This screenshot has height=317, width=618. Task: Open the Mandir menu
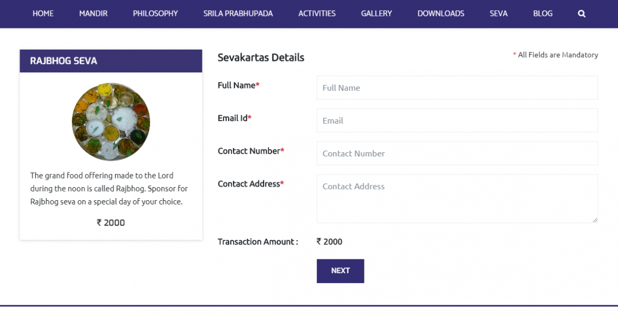click(x=93, y=14)
